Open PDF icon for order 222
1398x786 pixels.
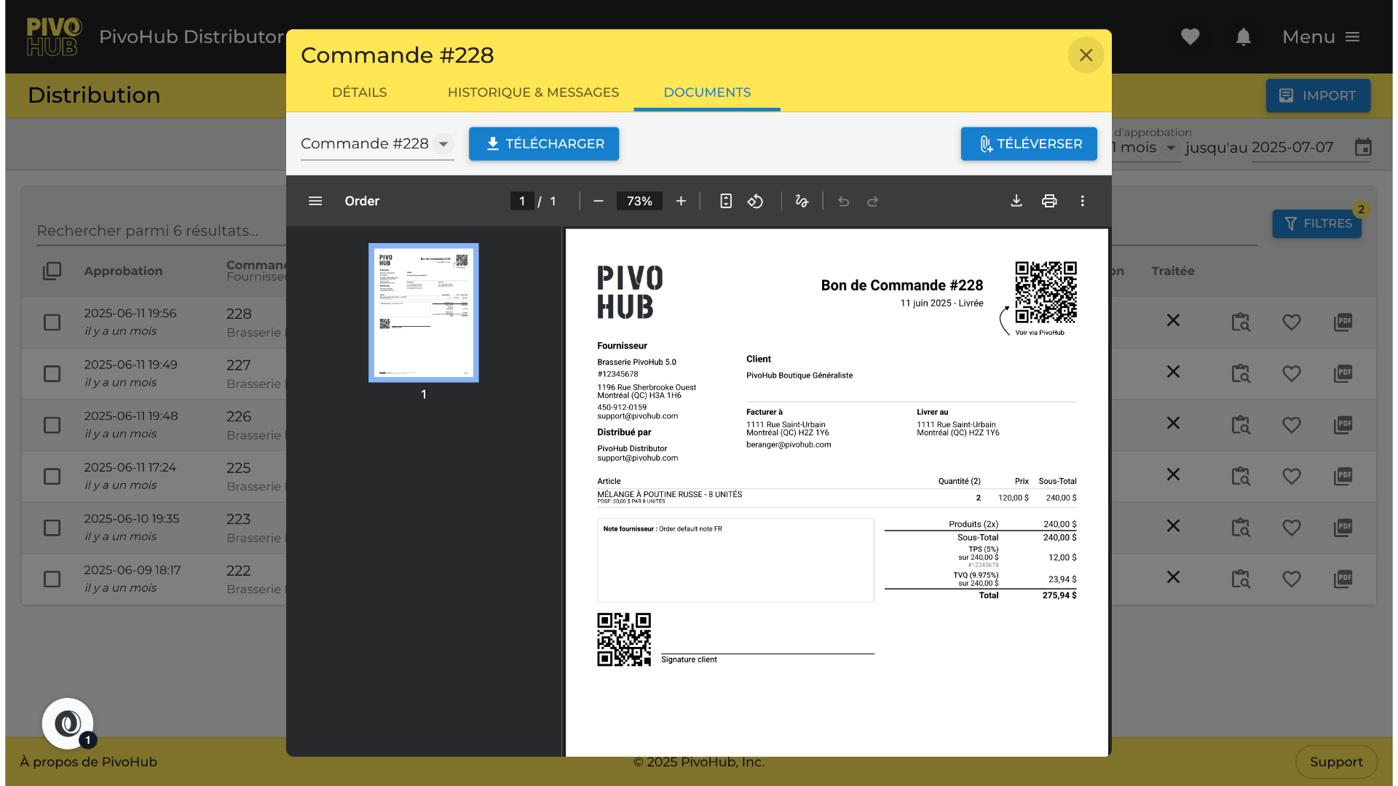point(1343,579)
